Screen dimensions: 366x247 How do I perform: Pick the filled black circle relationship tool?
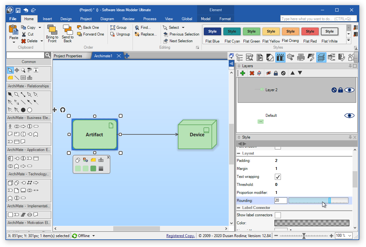[x=23, y=110]
